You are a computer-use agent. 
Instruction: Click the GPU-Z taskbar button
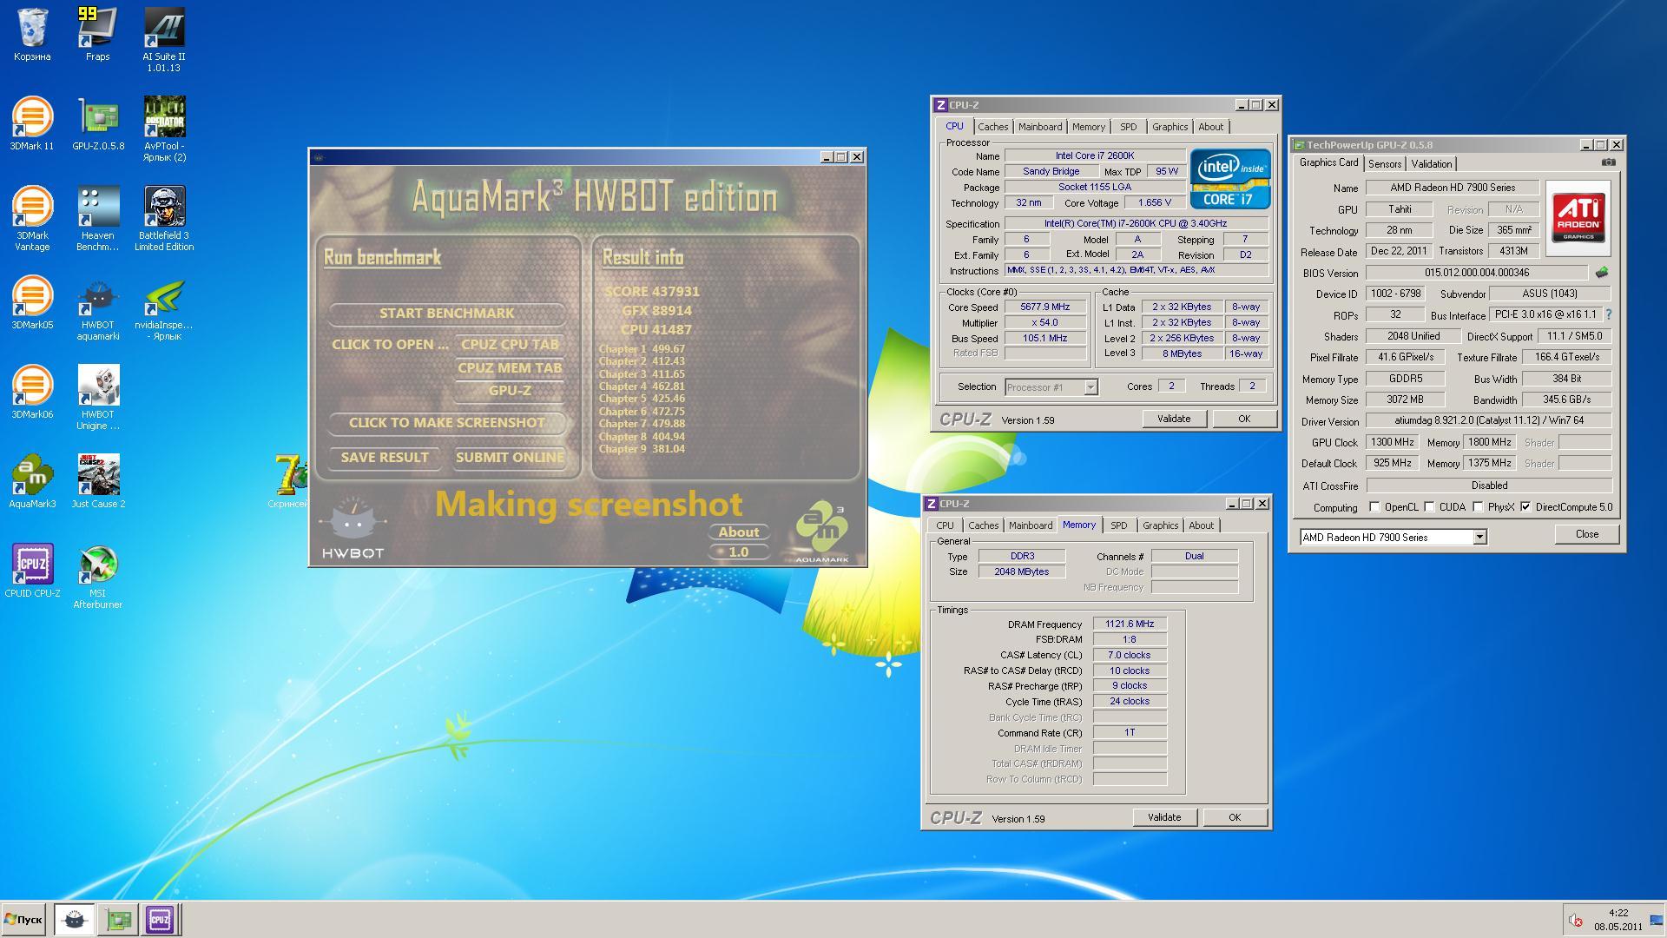point(118,919)
